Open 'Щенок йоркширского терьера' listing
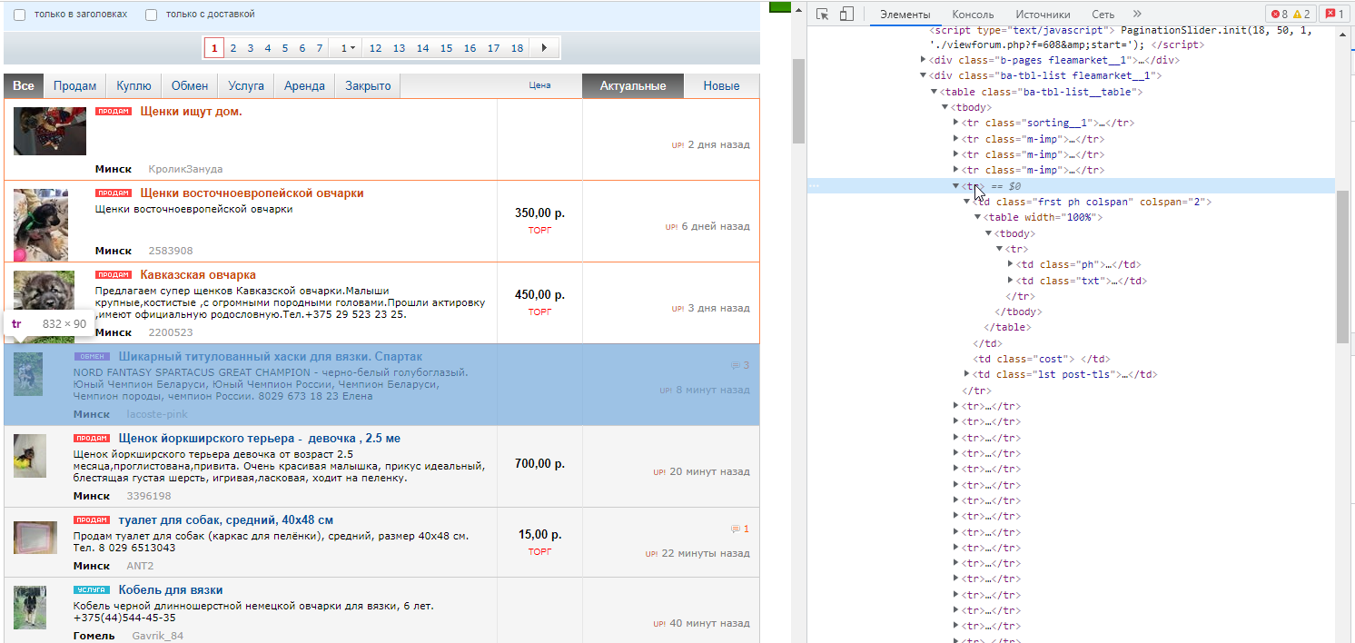 259,438
